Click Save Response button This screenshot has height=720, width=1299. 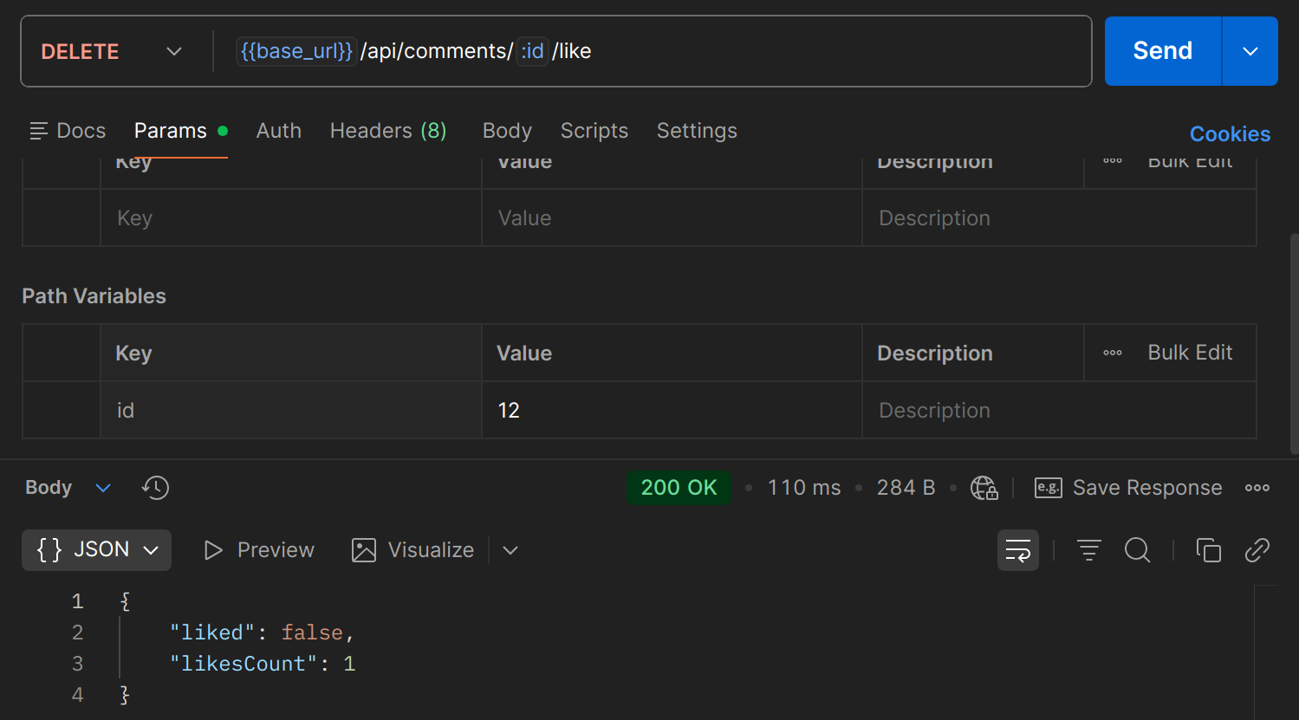click(1128, 488)
